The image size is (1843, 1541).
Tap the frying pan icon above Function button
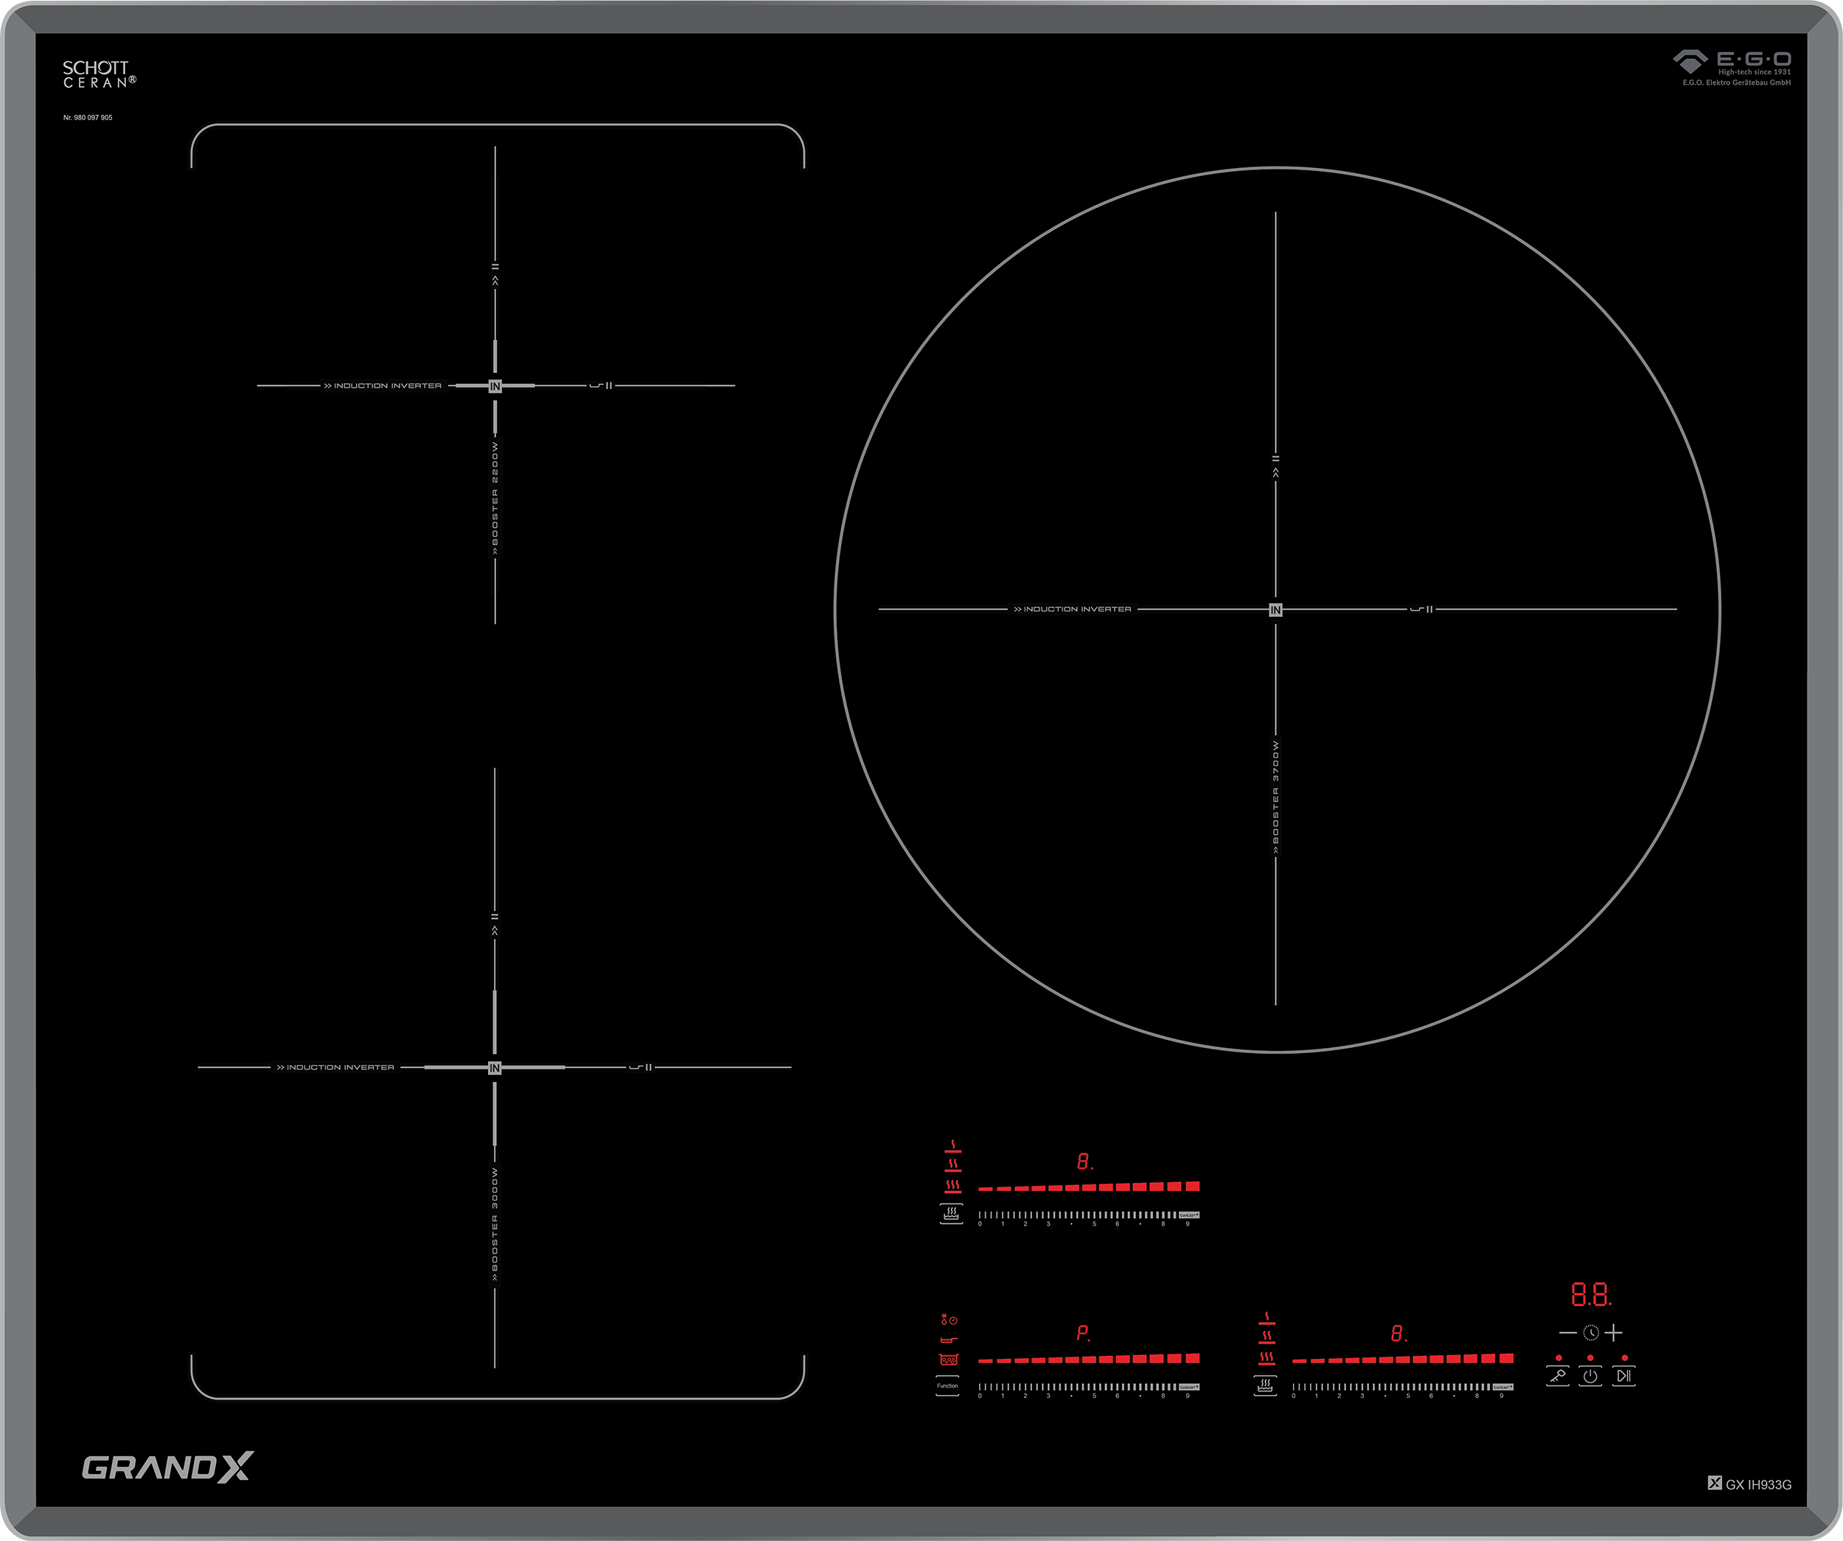click(949, 1340)
